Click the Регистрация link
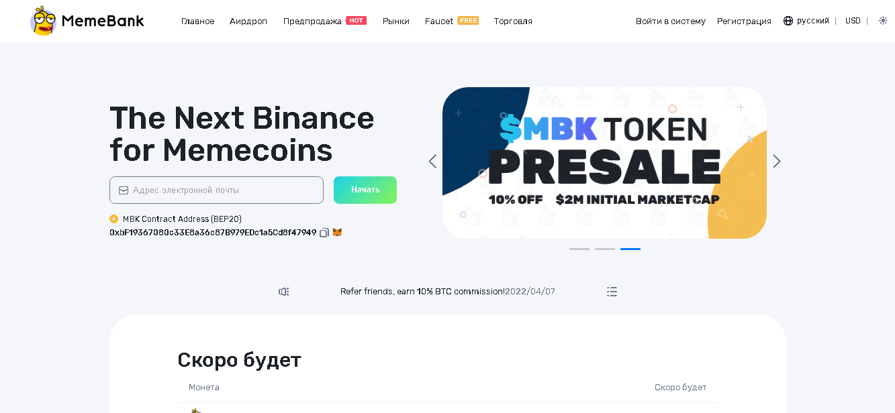Viewport: 895px width, 413px height. 744,21
